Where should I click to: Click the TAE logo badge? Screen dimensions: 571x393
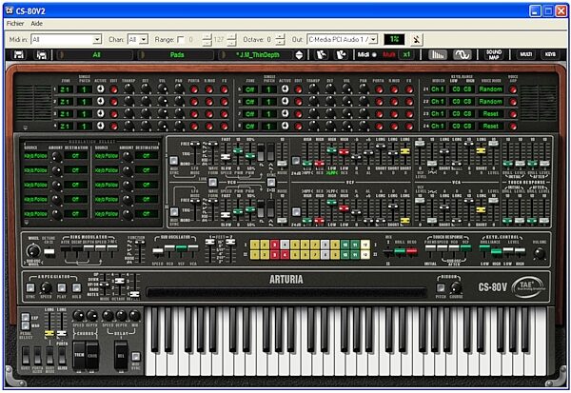pos(527,287)
